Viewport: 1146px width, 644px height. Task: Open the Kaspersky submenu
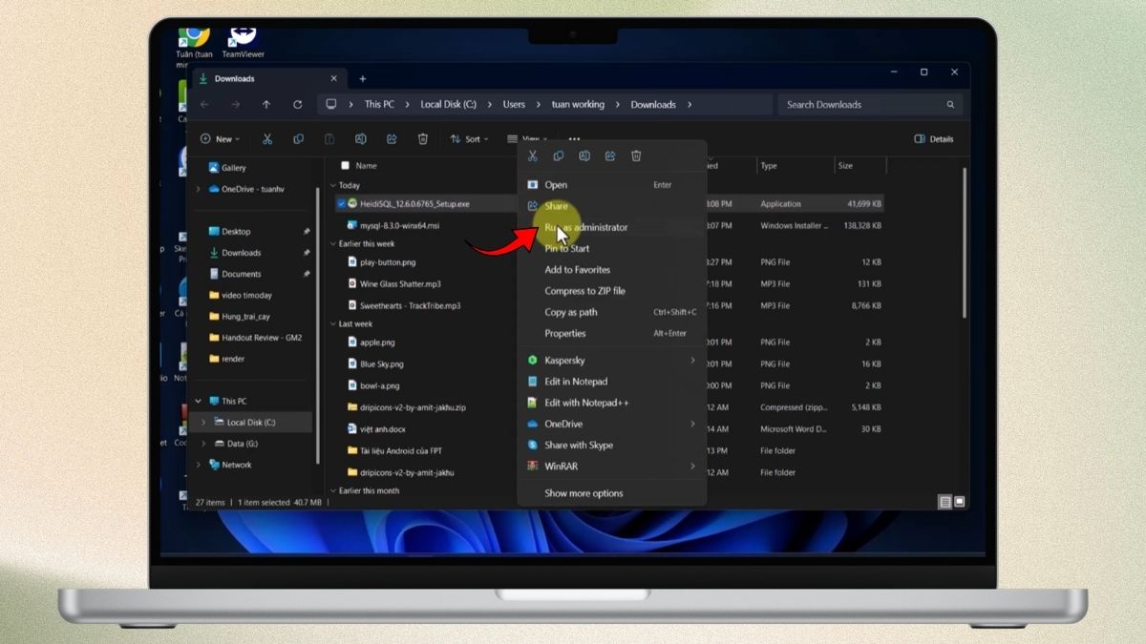pyautogui.click(x=611, y=361)
